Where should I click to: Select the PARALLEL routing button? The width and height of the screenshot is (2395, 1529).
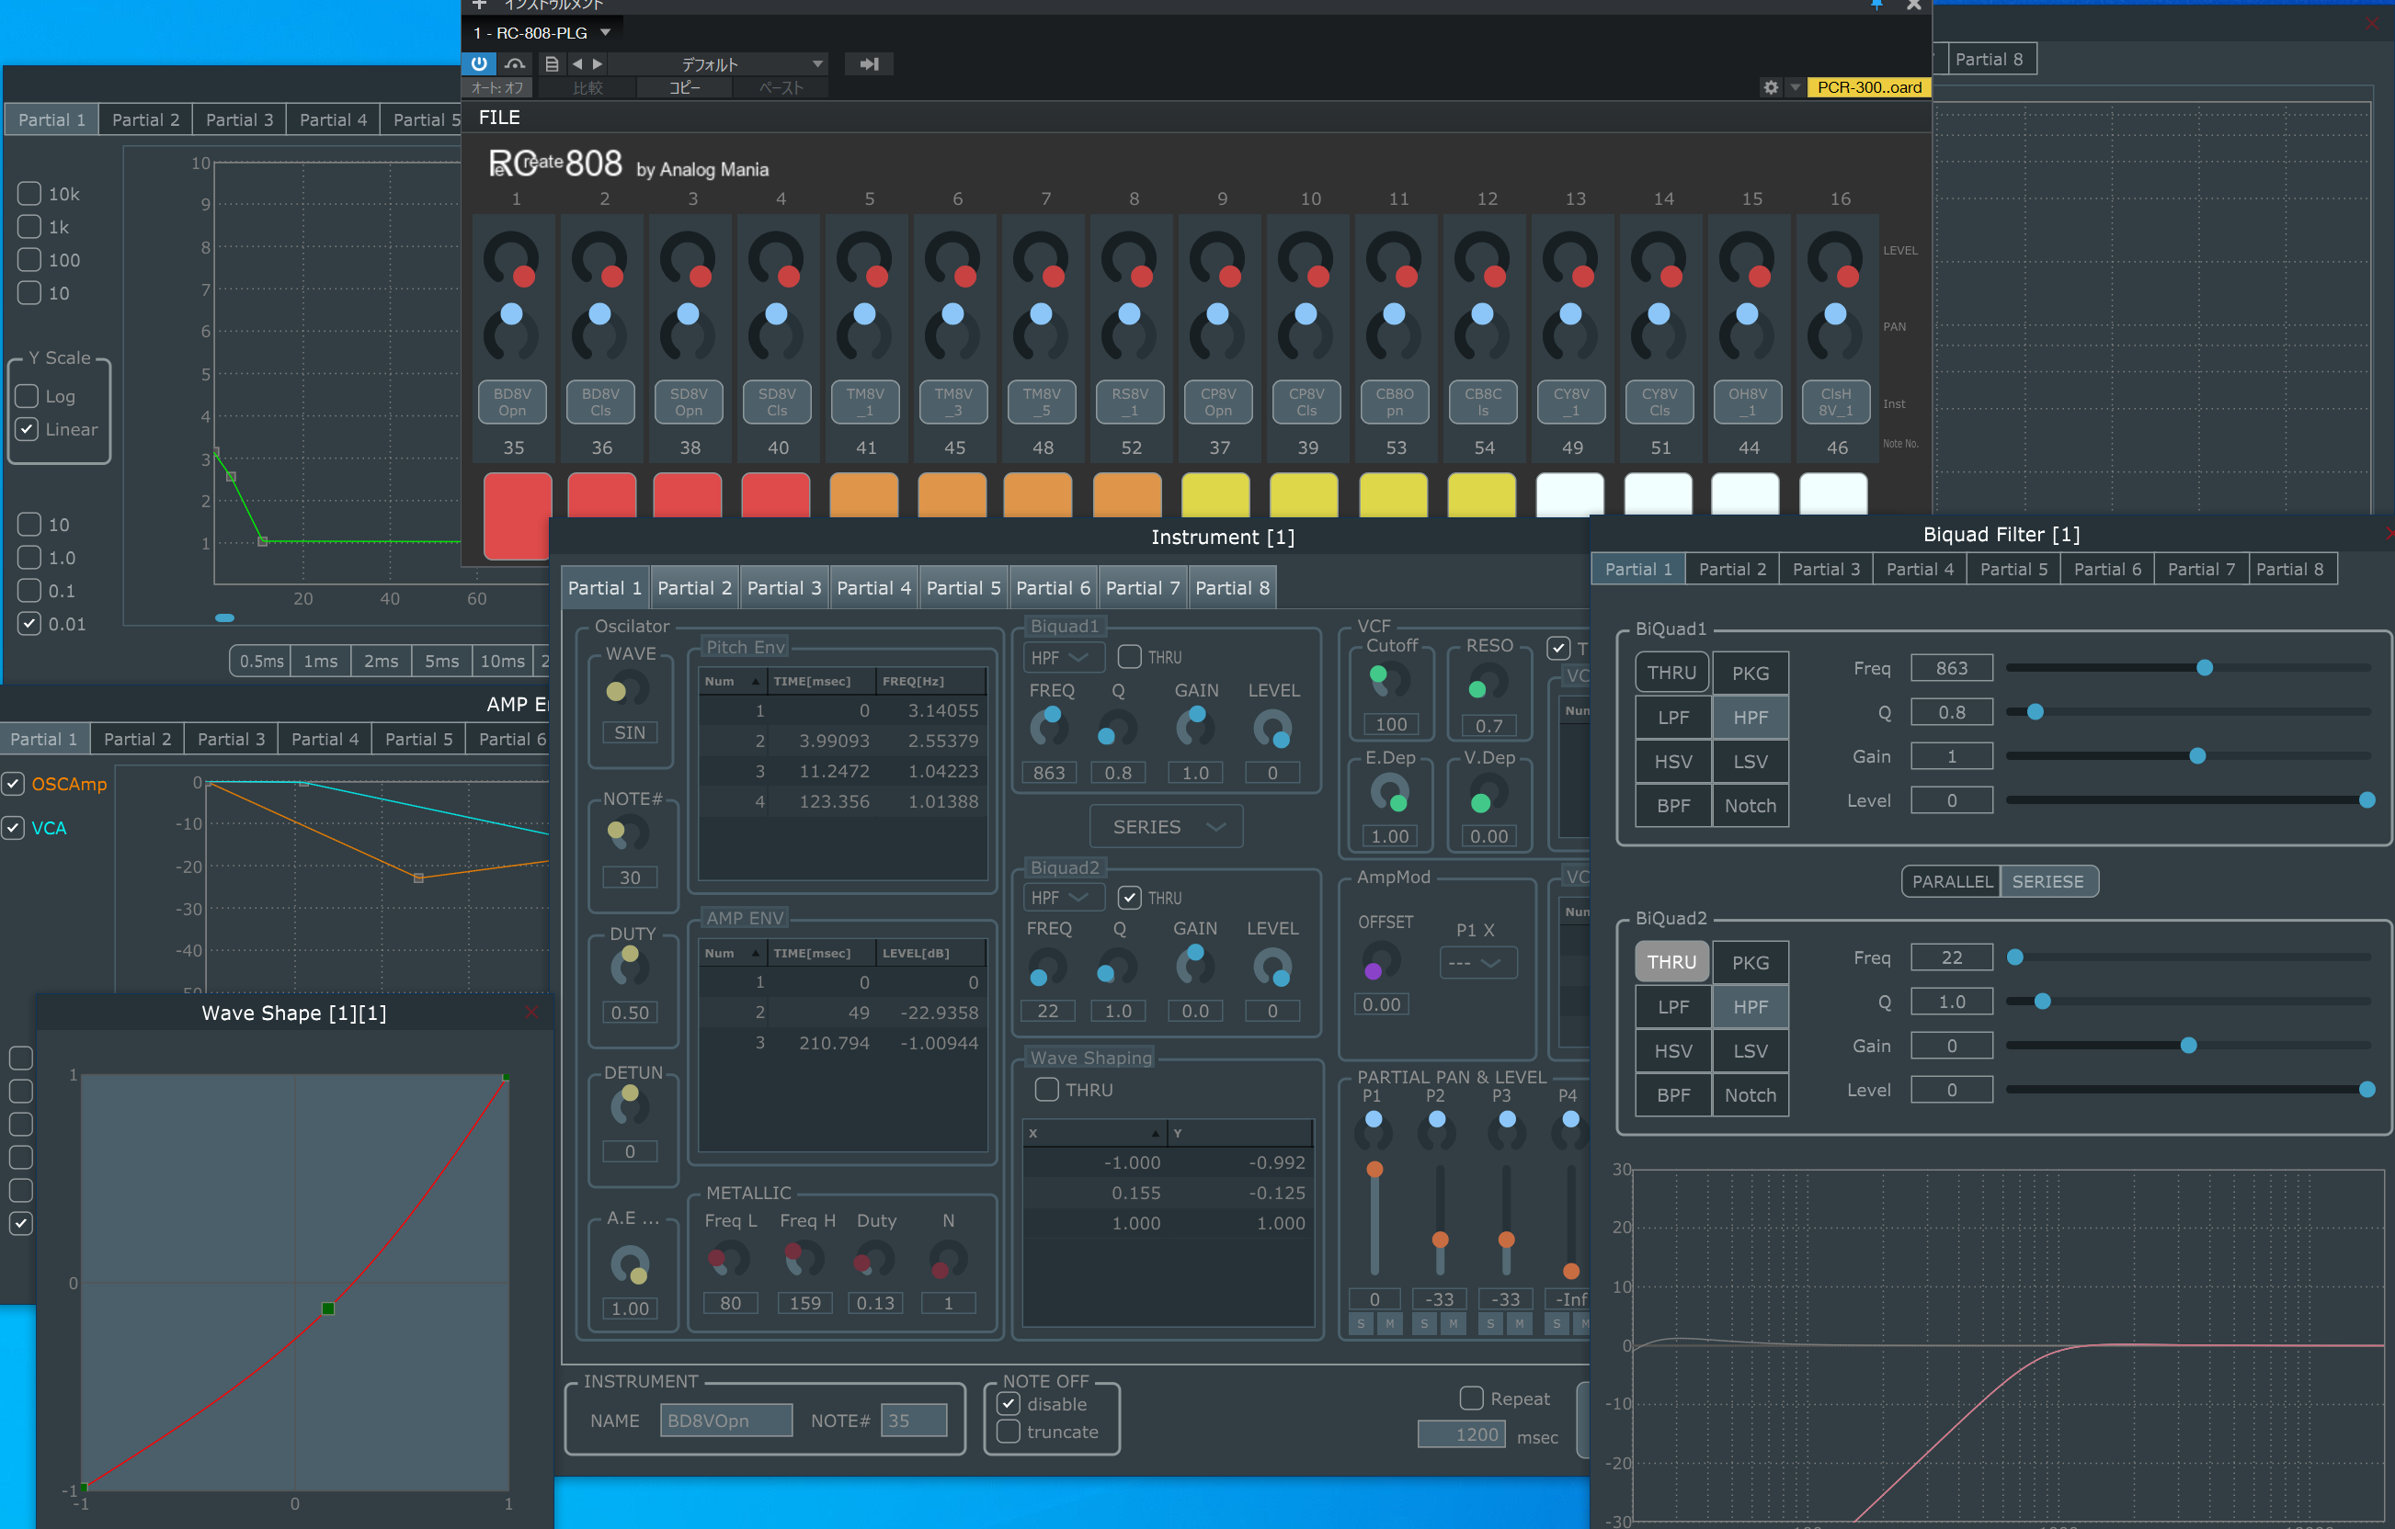(x=1952, y=881)
